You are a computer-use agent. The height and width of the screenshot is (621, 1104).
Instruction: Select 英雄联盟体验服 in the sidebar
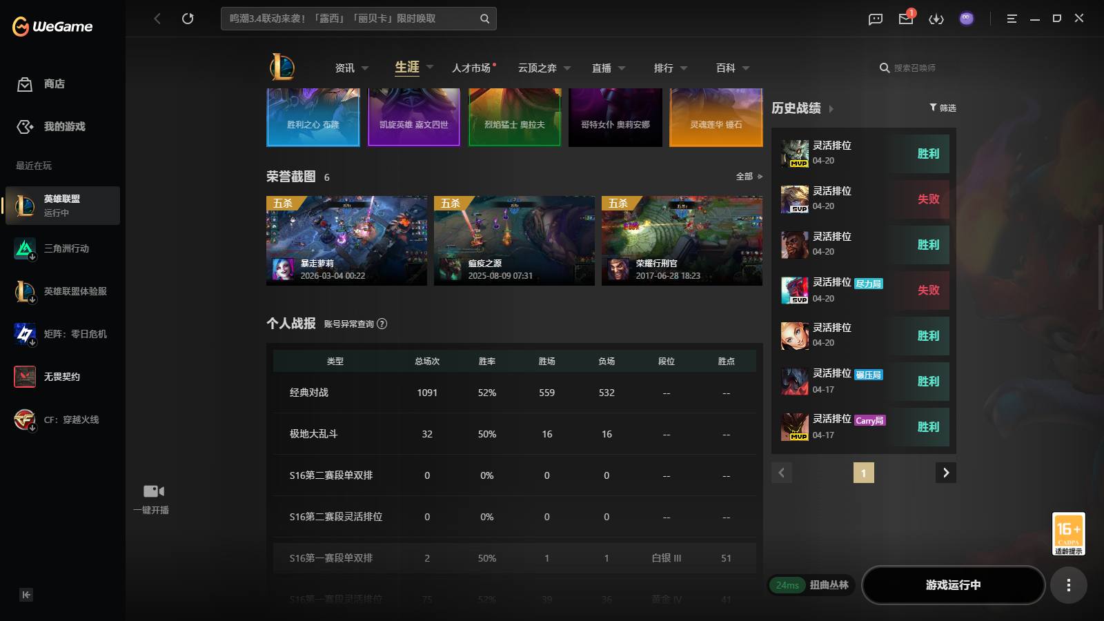coord(63,291)
